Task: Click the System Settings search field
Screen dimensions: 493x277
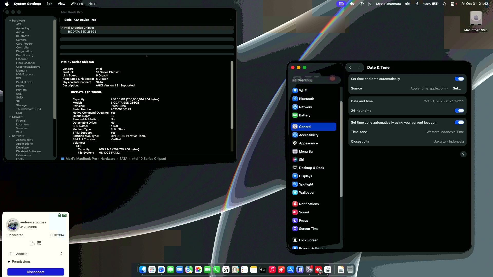Action: coord(316,80)
